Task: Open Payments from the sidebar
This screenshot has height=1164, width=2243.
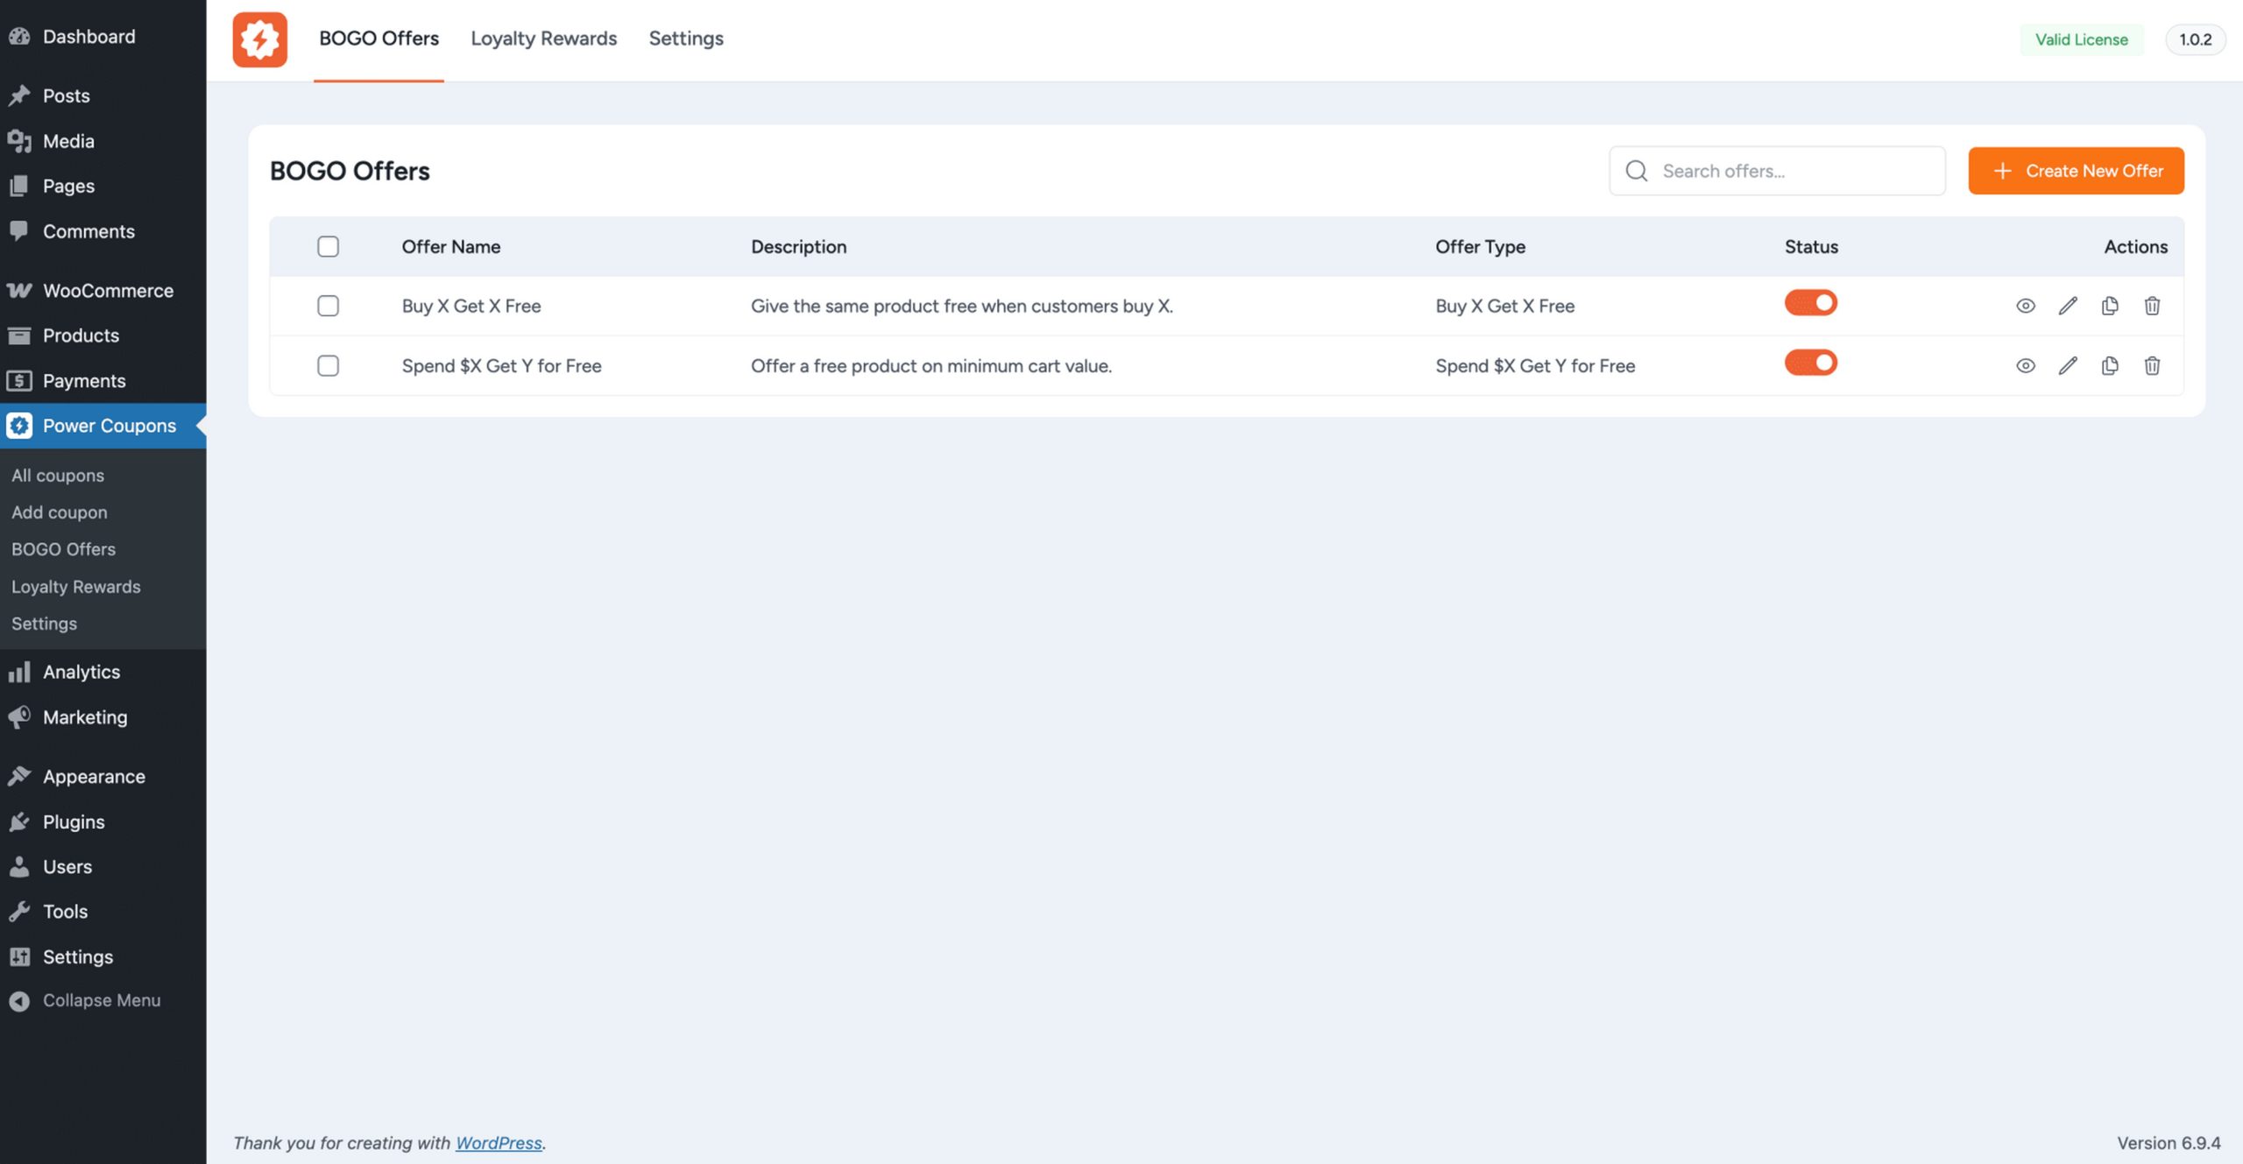Action: pos(103,381)
